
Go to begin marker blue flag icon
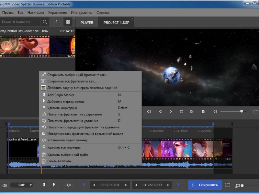(x=84, y=185)
